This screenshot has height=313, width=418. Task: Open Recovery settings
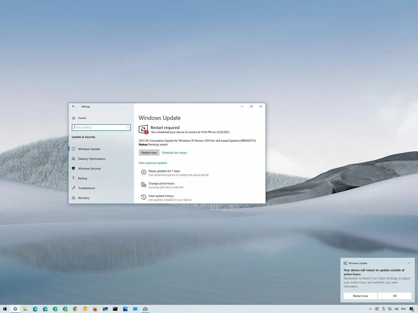[84, 198]
